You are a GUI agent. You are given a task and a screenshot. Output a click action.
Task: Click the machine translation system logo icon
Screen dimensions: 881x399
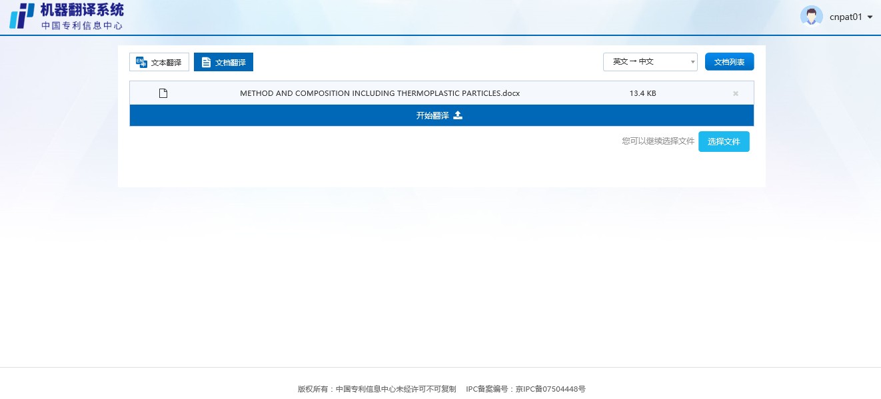[21, 16]
